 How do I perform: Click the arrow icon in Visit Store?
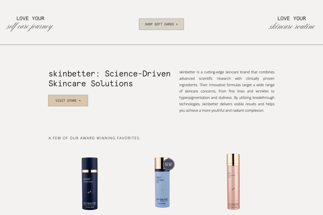[80, 101]
